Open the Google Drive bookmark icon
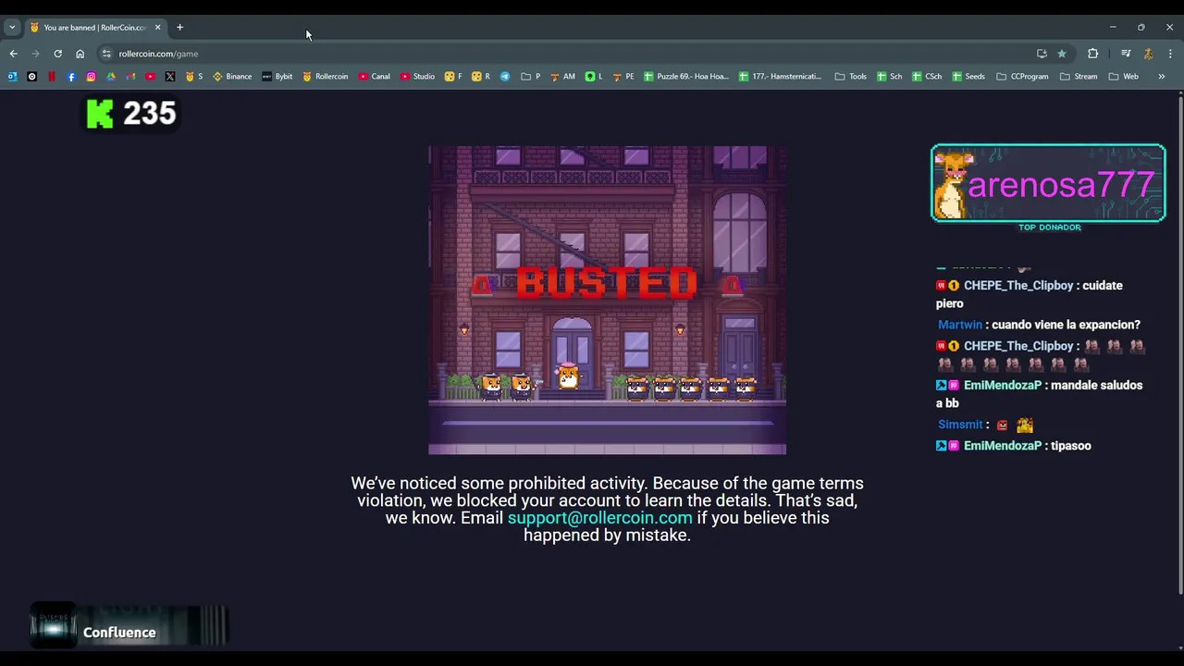 111,77
